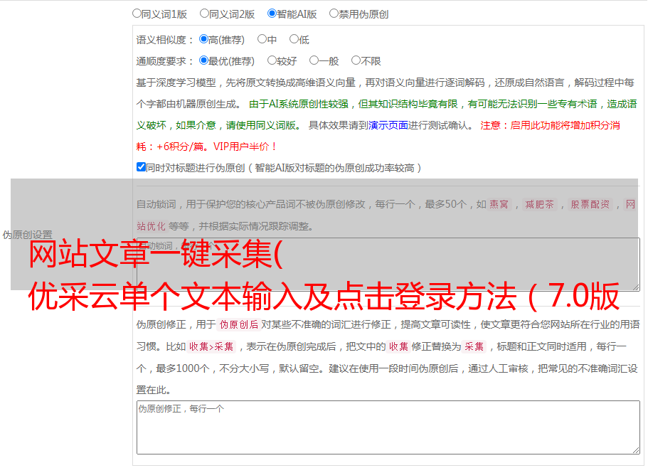The image size is (648, 468).
Task: Open the 演示页面 link
Action: tap(388, 125)
